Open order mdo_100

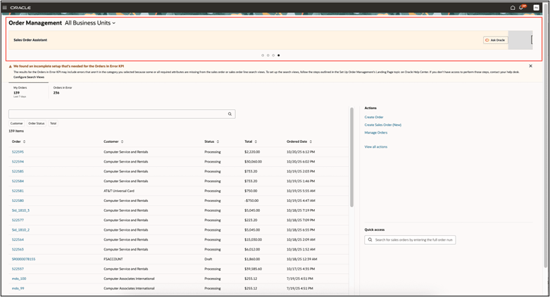click(19, 279)
